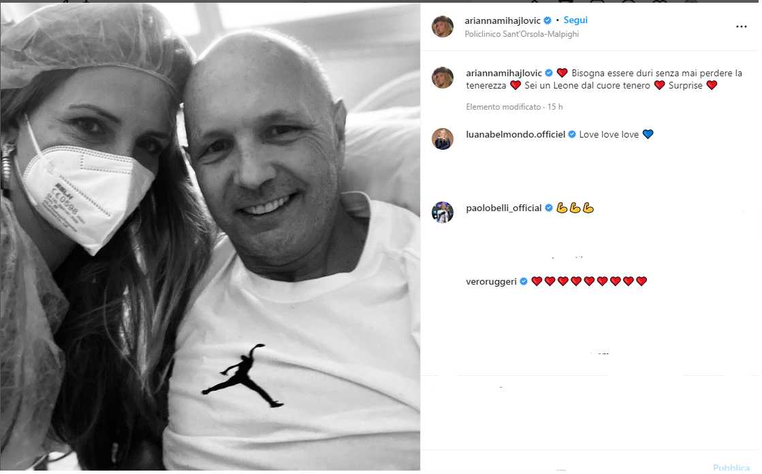Open the three-dot more options menu
This screenshot has width=762, height=474.
tap(741, 27)
